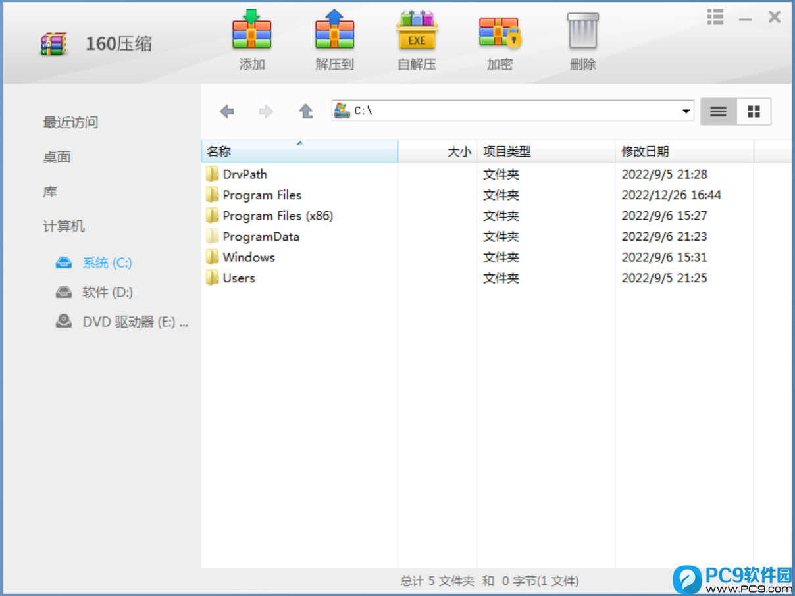795x596 pixels.
Task: Close the 160压缩 window
Action: click(775, 17)
